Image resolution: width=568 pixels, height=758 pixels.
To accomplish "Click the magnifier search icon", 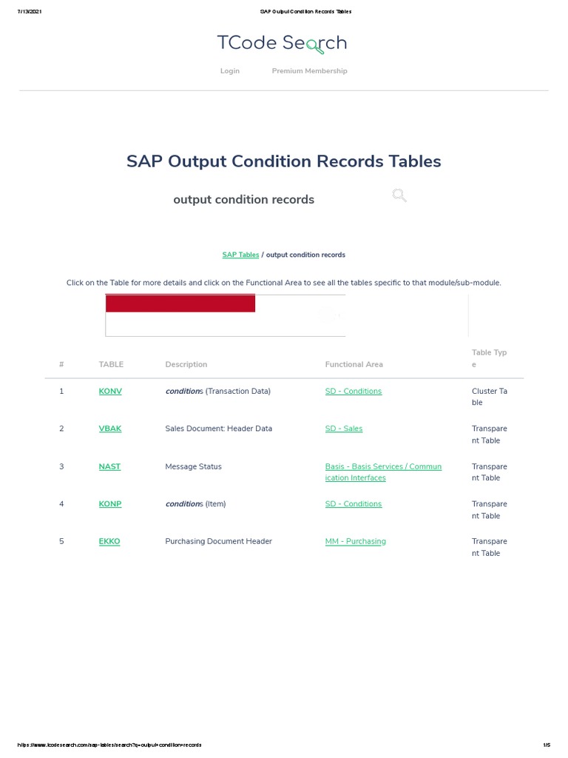I will point(399,195).
